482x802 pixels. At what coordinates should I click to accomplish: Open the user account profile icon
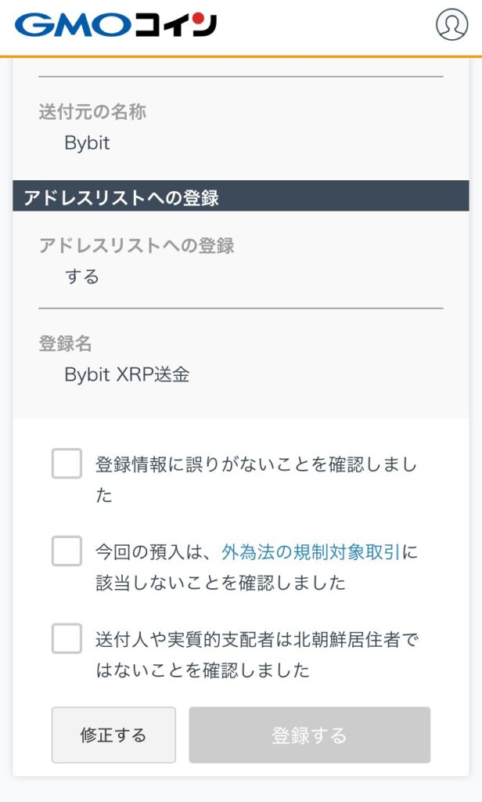pos(451,24)
